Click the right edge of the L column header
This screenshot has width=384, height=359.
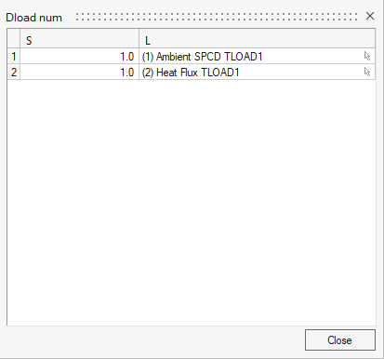tap(375, 39)
